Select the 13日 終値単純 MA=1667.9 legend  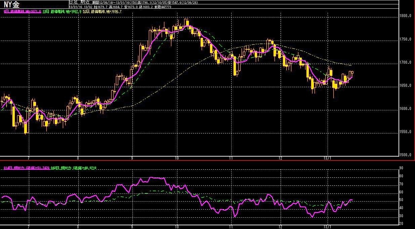(62, 11)
